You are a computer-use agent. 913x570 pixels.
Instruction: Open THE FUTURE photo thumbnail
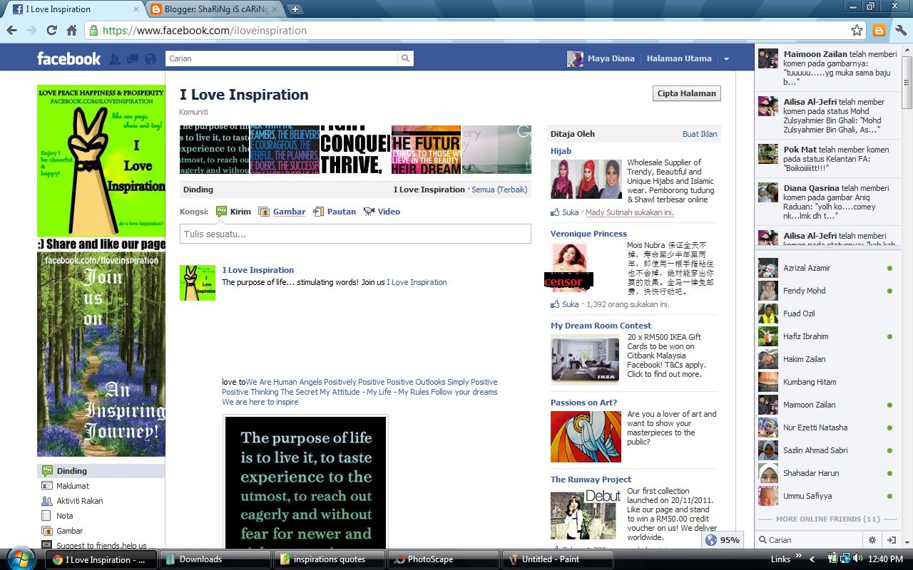click(x=426, y=150)
